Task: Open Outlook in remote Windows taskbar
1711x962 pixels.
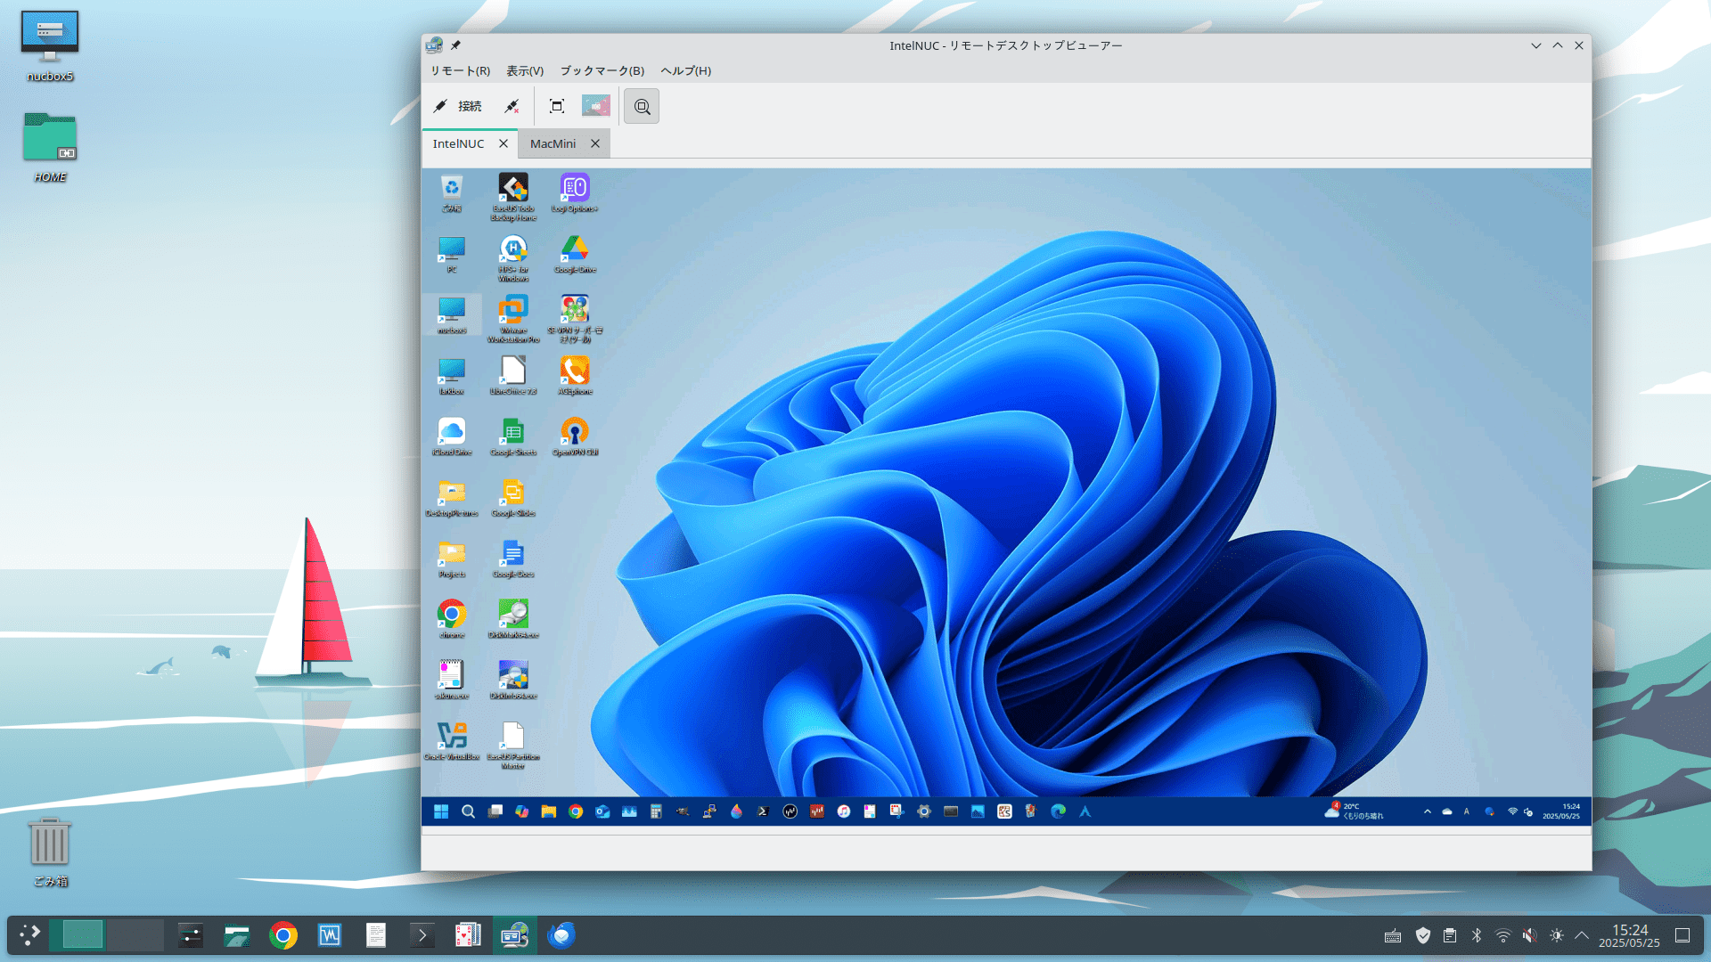Action: click(602, 811)
